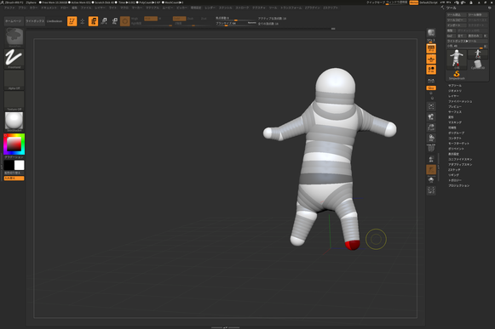495x329 pixels.
Task: Open the SkinShade4 material sphere picker
Action: pos(14,122)
